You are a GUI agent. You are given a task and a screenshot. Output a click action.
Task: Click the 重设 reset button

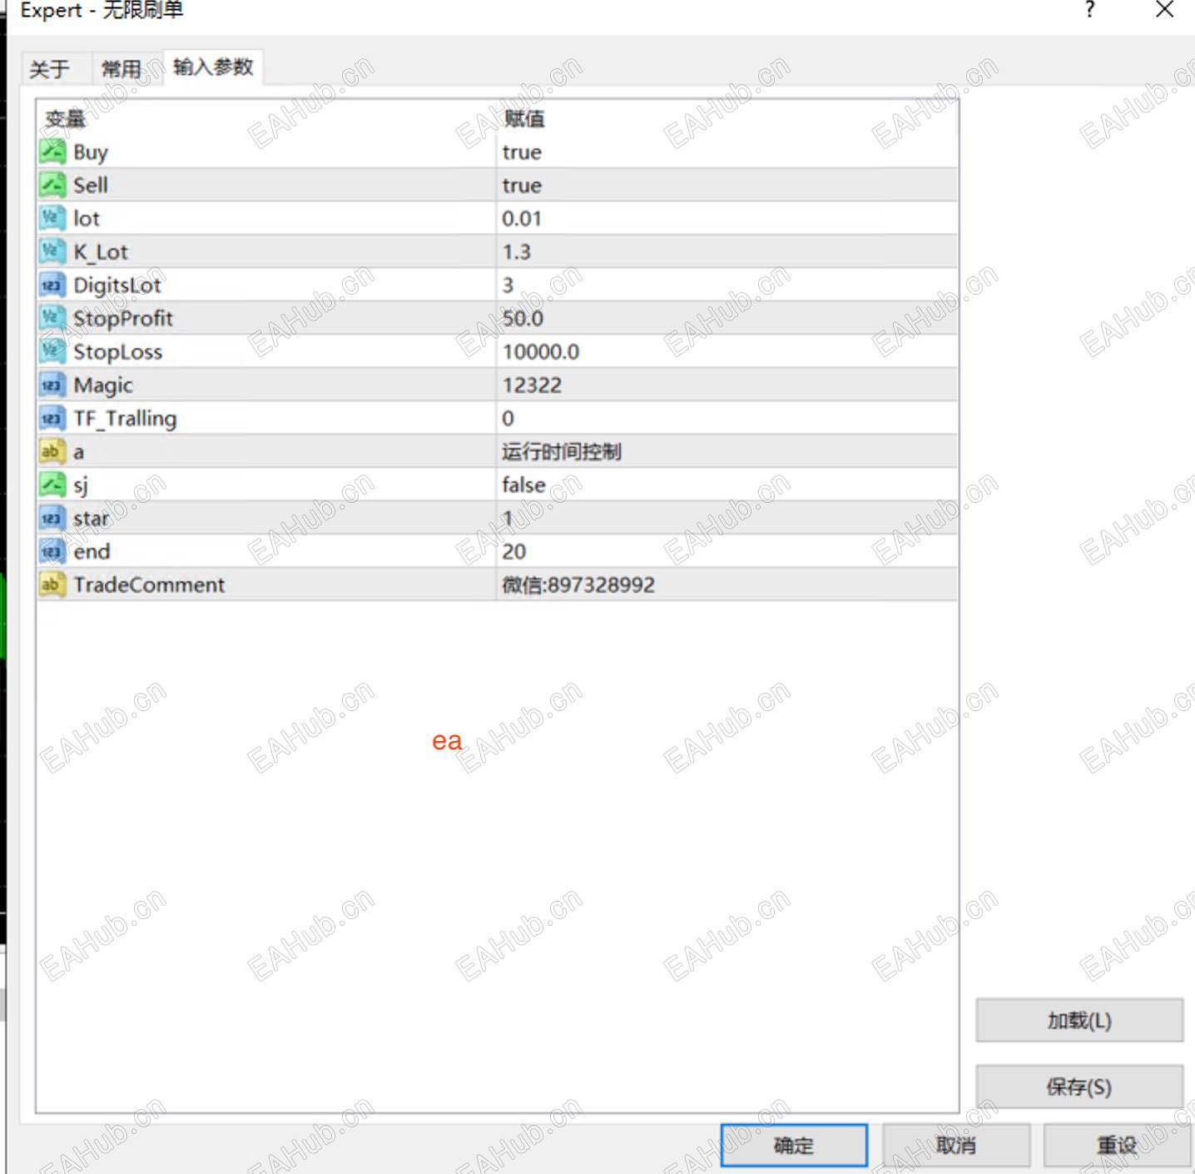(1118, 1146)
